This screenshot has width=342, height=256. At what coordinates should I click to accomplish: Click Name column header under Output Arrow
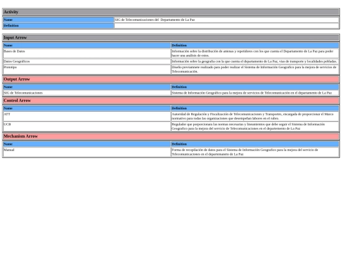87,87
